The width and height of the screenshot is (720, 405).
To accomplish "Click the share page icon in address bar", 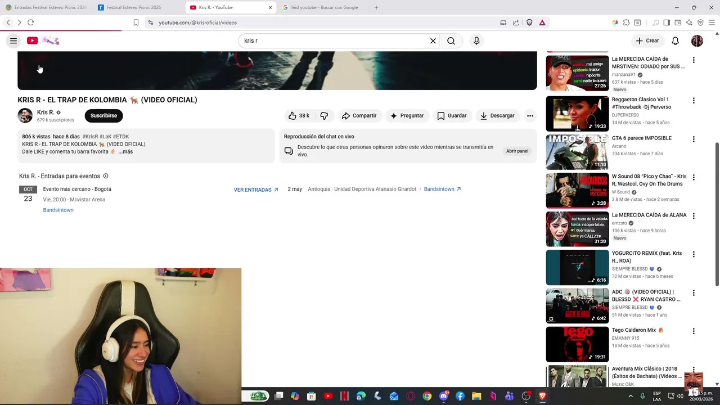I will (516, 22).
